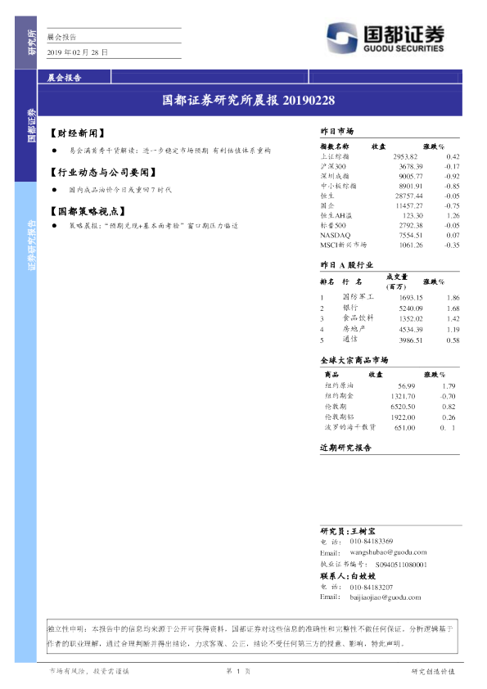Click the 国内成品油价 bullet item

click(x=120, y=190)
